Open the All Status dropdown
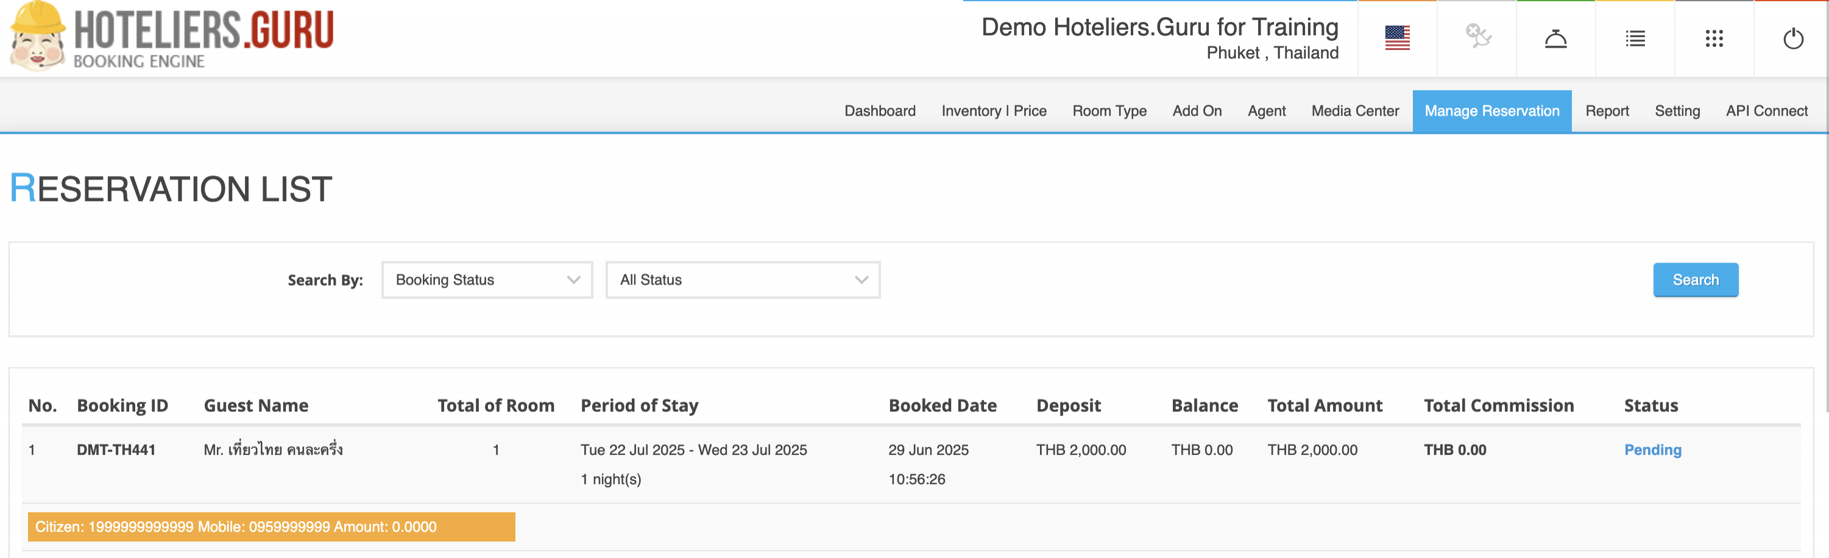Screen dimensions: 1829x558 [742, 280]
